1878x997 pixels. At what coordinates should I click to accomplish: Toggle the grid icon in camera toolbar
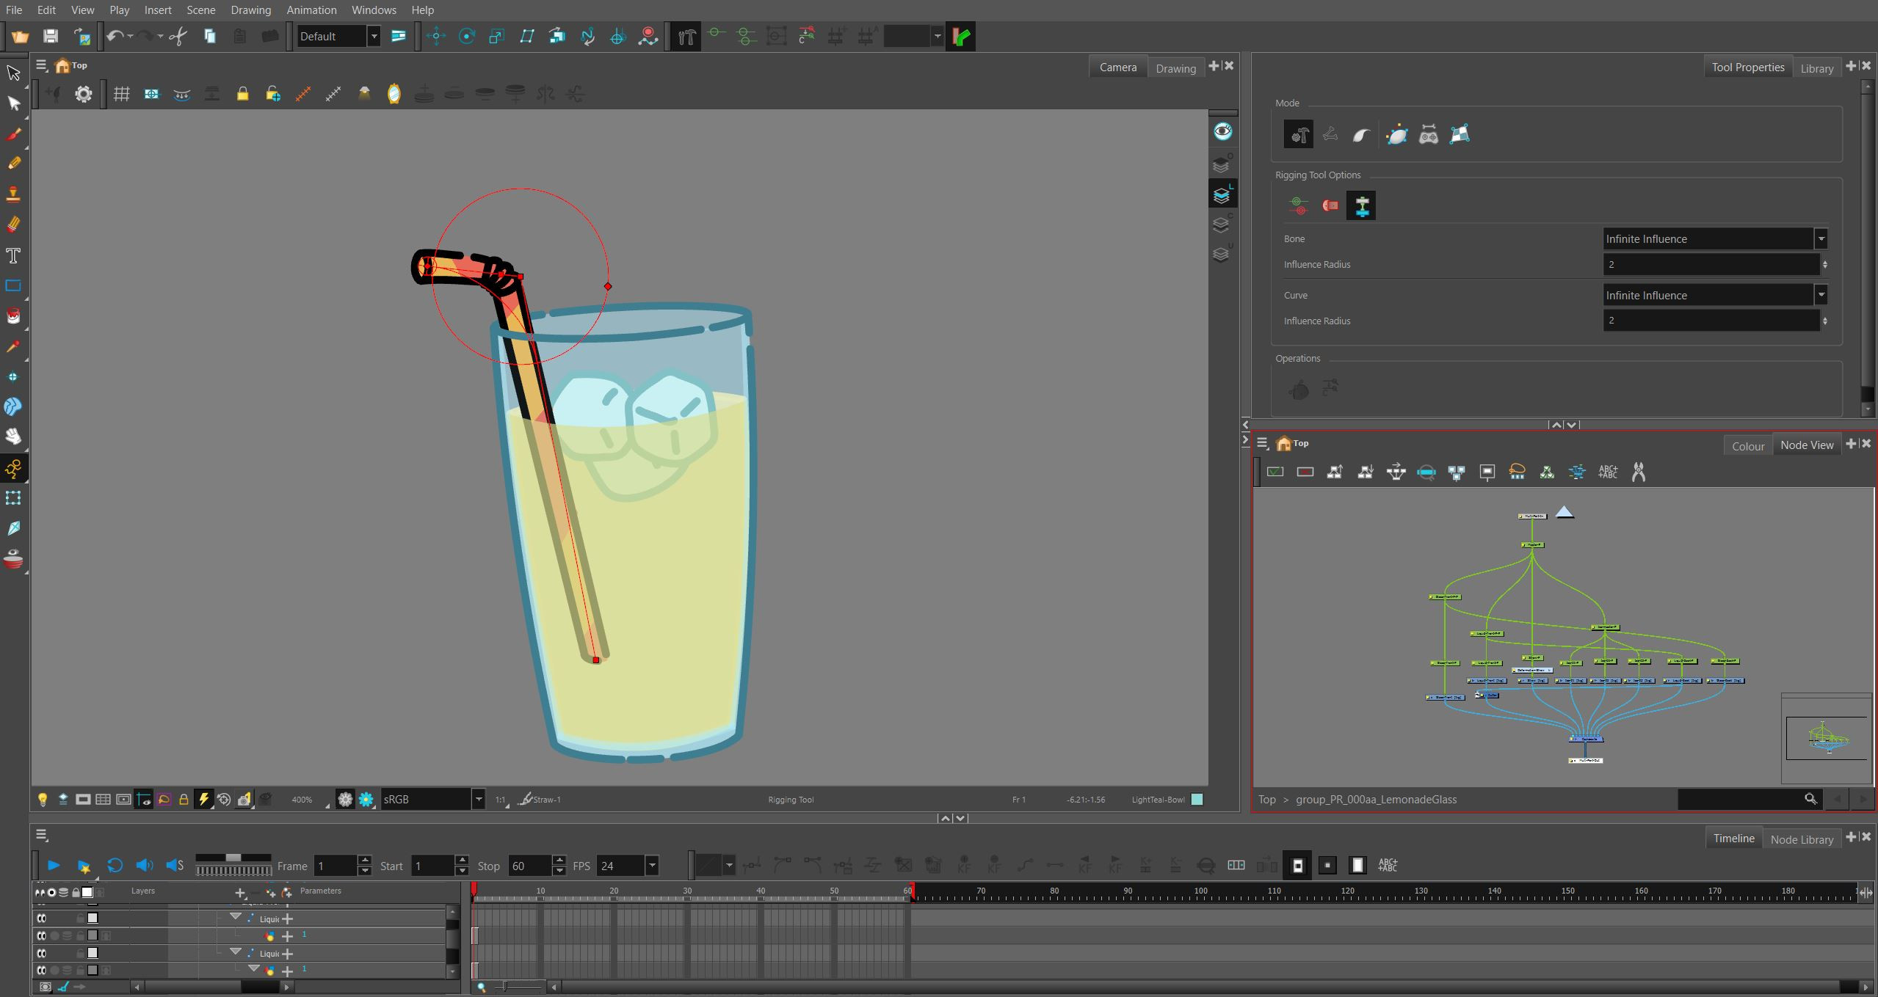pyautogui.click(x=122, y=94)
